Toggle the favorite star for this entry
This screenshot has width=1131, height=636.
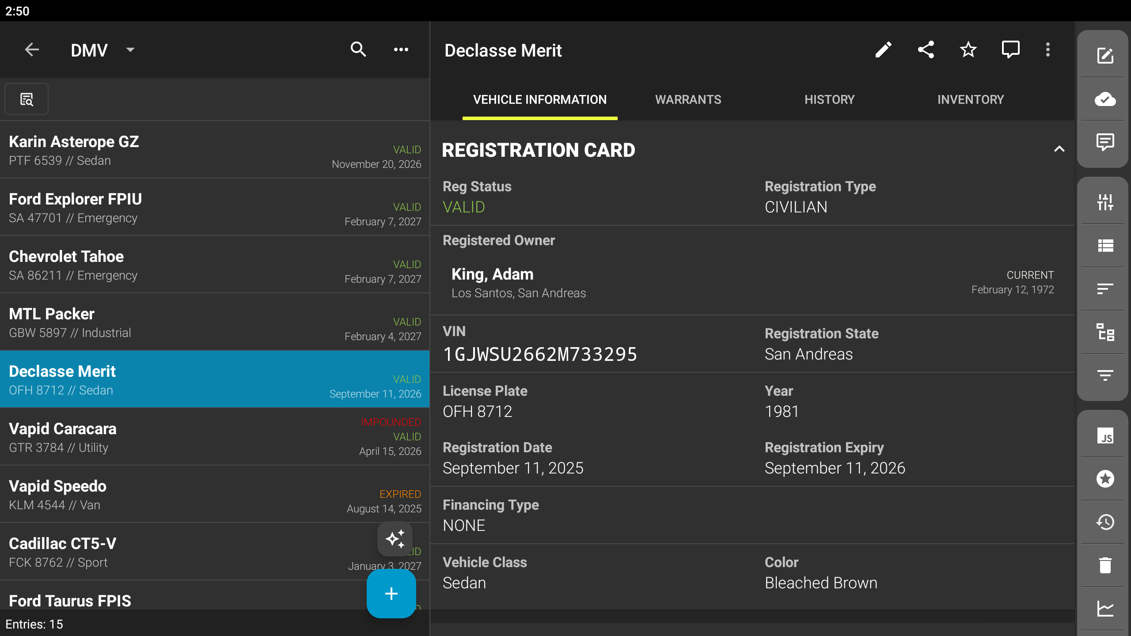[x=968, y=50]
